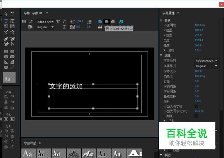Select the Rectangle shape tool
This screenshot has width=224, height=158.
point(6,52)
